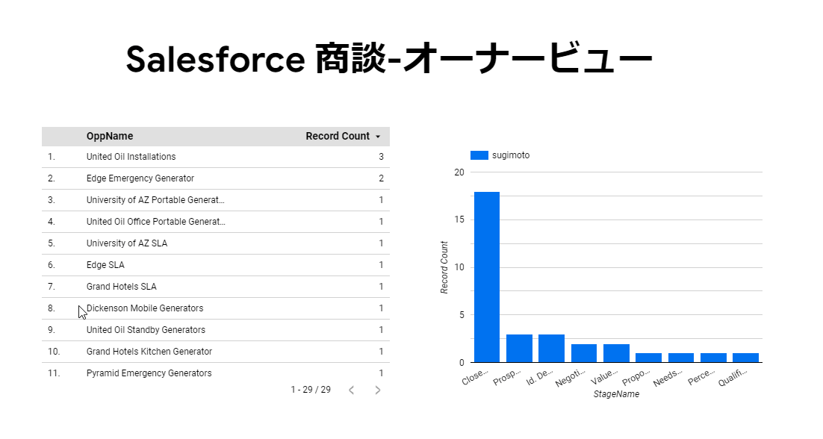
Task: Select the Dickenson Mobile Generators row
Action: coord(216,308)
